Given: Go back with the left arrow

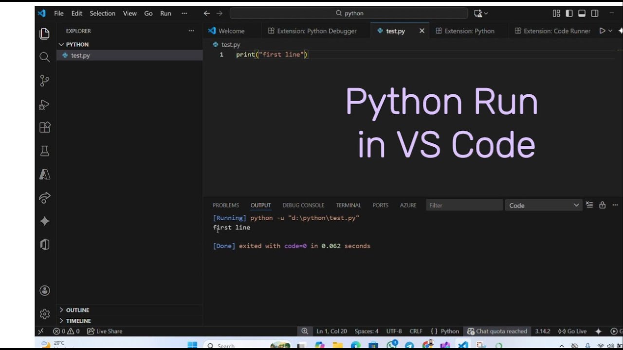Looking at the screenshot, I should [207, 14].
